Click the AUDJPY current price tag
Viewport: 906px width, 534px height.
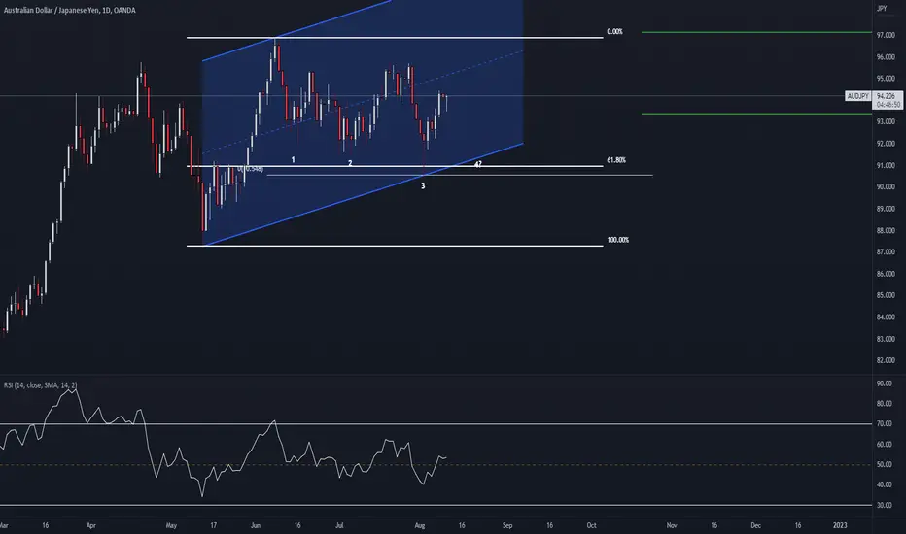[857, 96]
